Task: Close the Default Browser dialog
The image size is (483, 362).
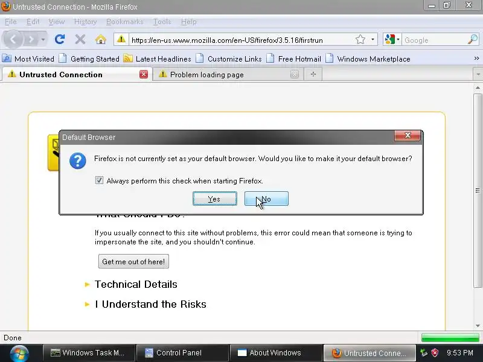Action: point(408,135)
